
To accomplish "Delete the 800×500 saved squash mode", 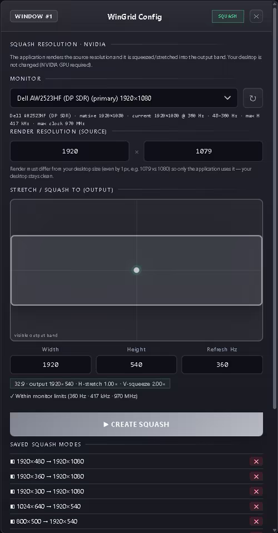I will point(256,521).
